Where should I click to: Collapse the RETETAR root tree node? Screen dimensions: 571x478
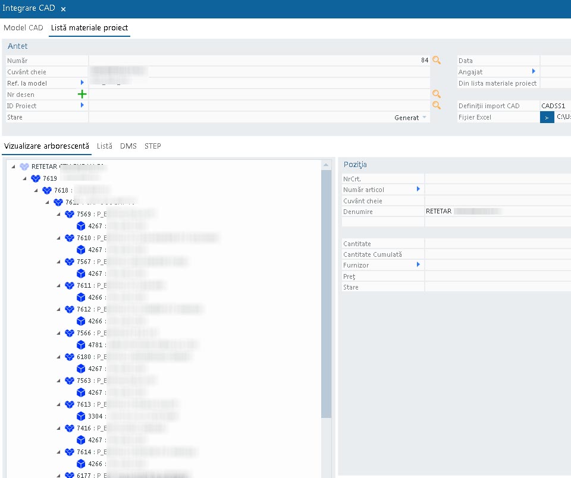(14, 166)
